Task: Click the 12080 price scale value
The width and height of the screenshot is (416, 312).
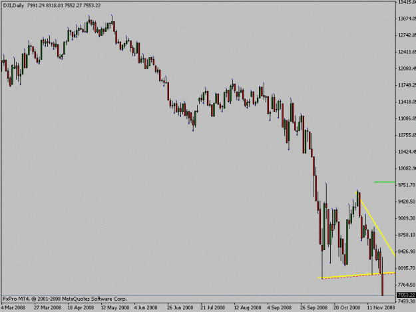Action: (x=407, y=69)
